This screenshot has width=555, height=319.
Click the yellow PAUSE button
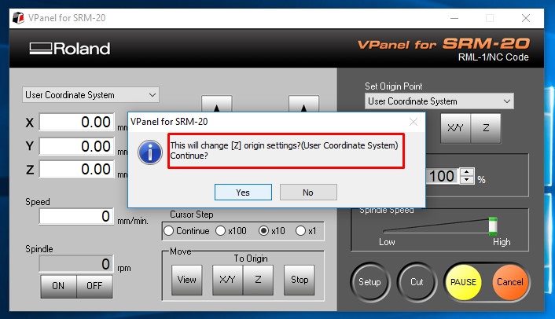coord(463,282)
